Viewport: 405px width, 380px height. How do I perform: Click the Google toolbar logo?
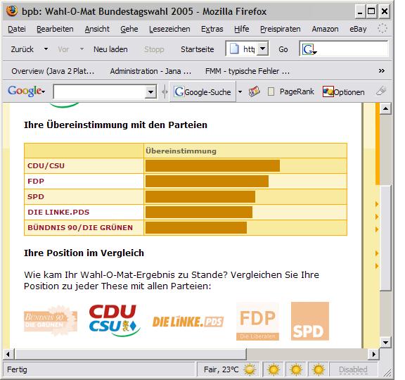click(x=25, y=91)
